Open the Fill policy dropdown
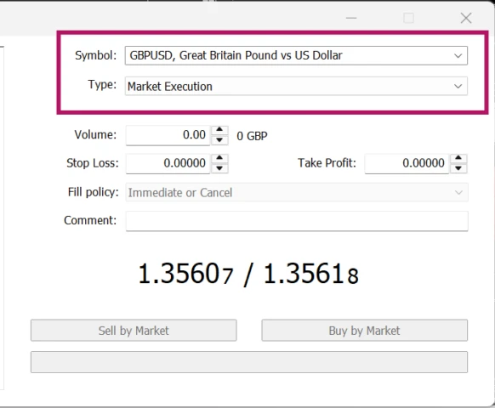This screenshot has height=408, width=495. pos(297,192)
